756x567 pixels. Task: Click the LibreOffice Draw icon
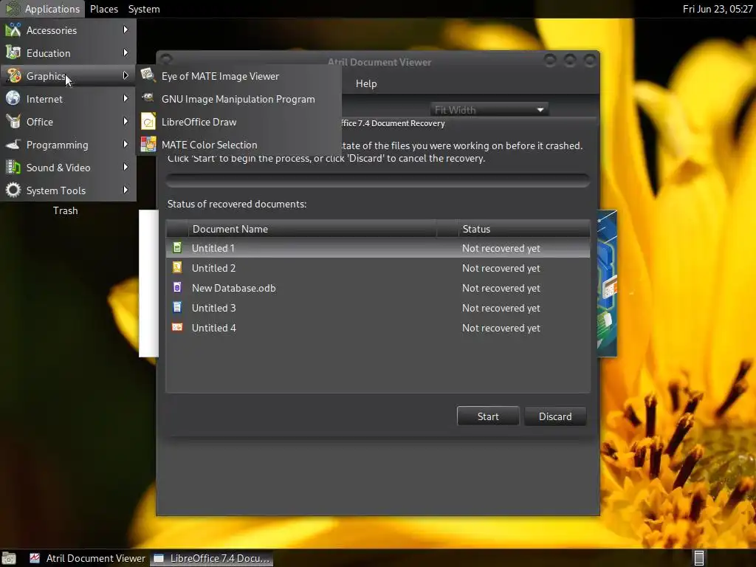click(x=148, y=122)
